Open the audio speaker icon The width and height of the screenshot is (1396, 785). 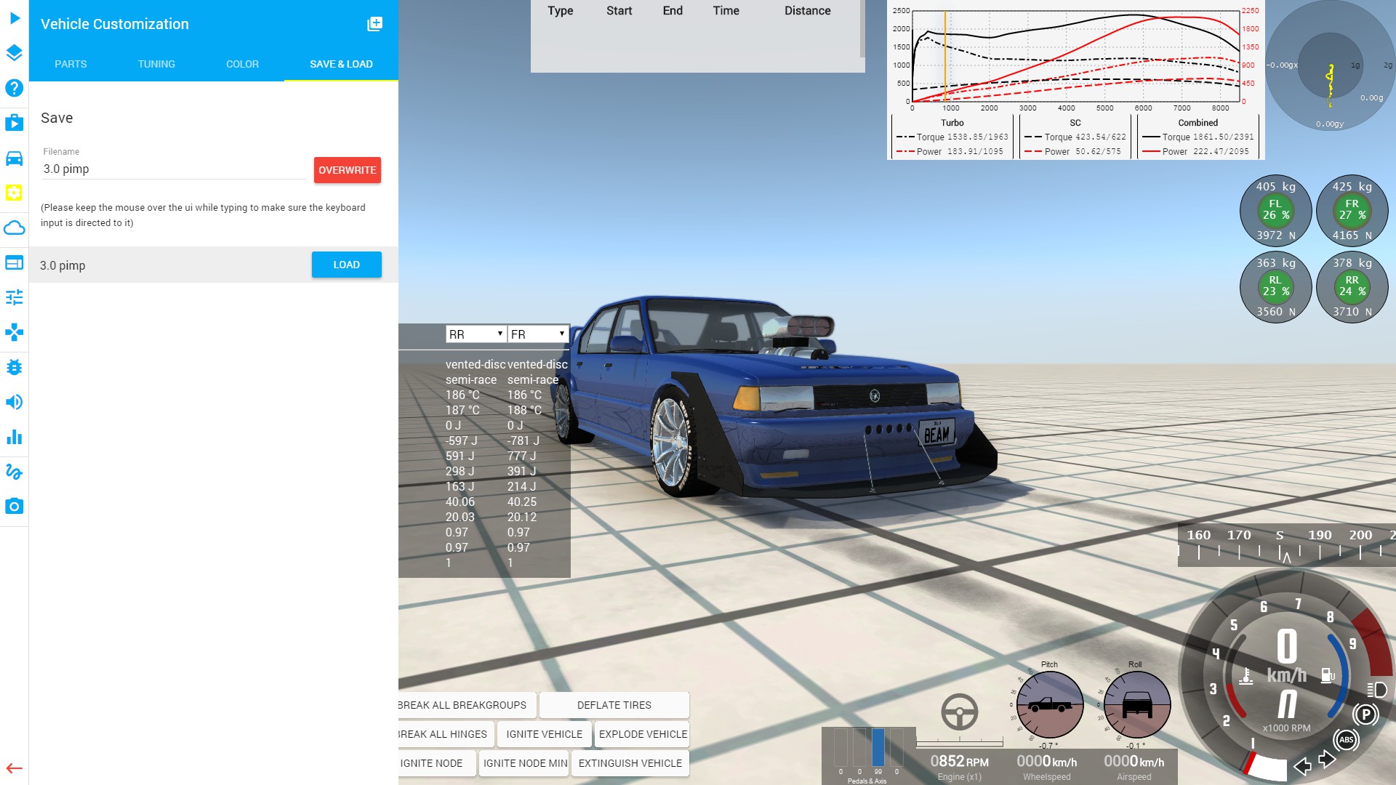pyautogui.click(x=15, y=402)
